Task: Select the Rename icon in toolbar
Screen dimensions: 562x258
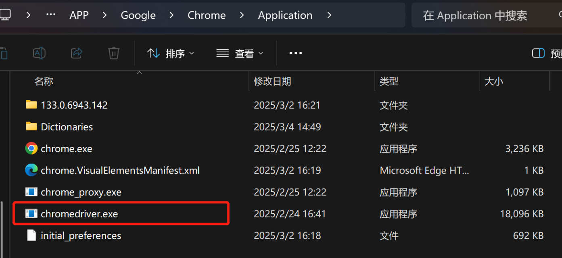Action: coord(39,53)
